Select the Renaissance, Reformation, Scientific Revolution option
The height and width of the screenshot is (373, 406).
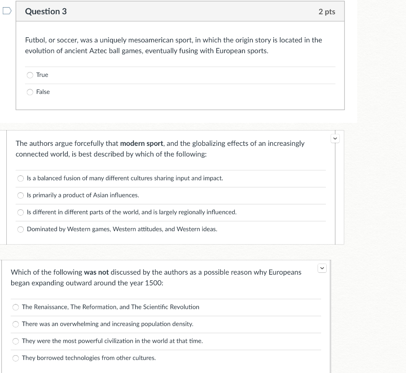[x=16, y=307]
